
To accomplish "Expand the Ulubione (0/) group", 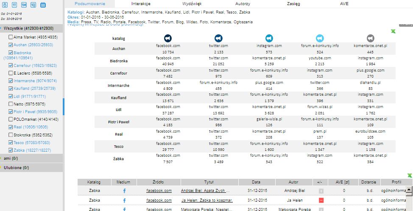I will click(2, 168).
